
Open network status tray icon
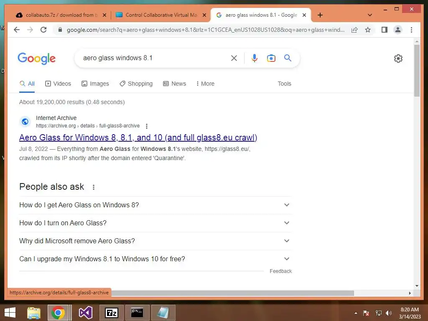tap(379, 313)
